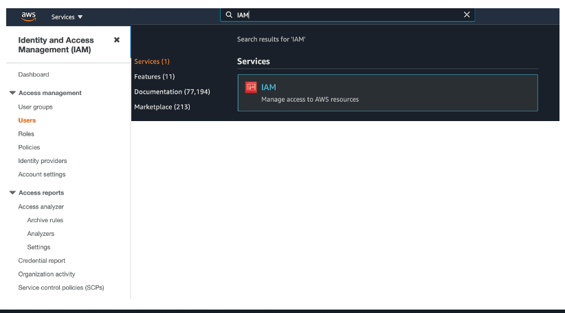This screenshot has width=565, height=313.
Task: Collapse the Access reports section
Action: tap(12, 193)
